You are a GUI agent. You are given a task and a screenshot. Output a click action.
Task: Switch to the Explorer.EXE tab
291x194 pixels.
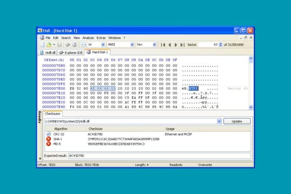pos(70,52)
